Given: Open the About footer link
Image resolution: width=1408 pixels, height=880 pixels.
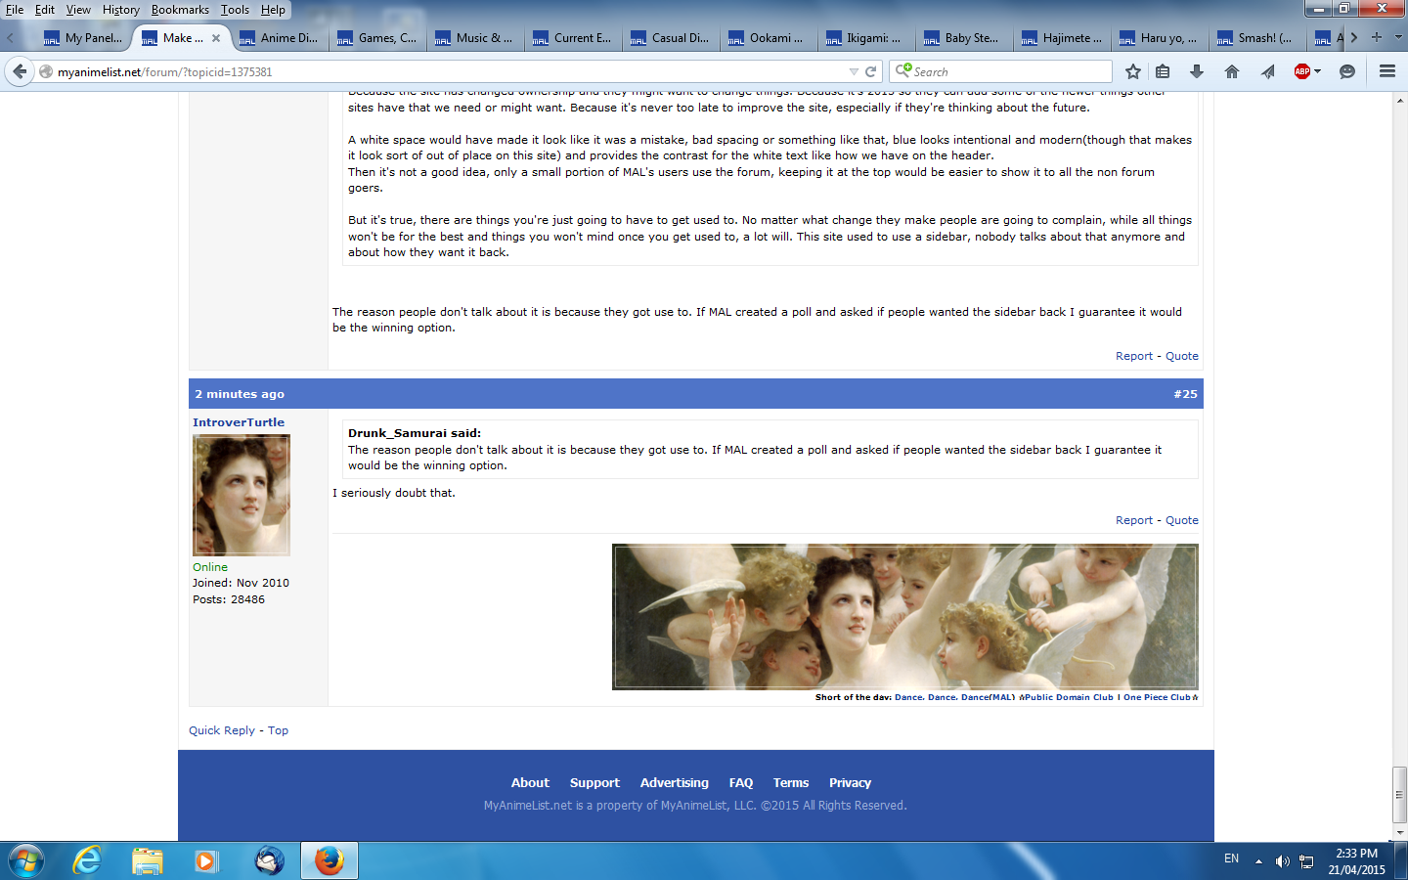Looking at the screenshot, I should 530,782.
